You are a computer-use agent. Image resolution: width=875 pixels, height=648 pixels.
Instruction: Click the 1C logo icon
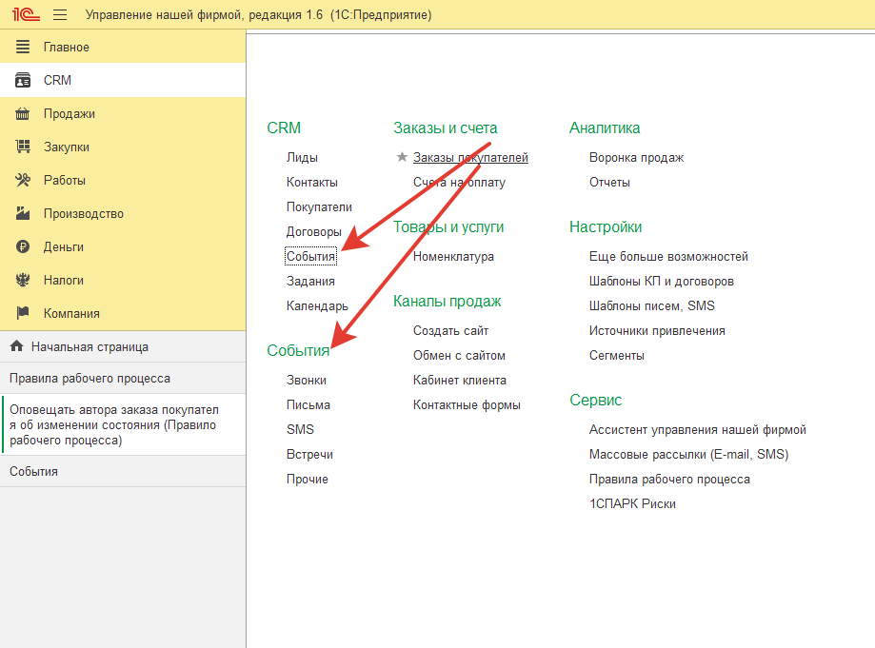[26, 14]
